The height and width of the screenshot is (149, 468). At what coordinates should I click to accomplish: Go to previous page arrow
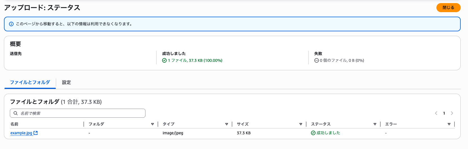[436, 113]
